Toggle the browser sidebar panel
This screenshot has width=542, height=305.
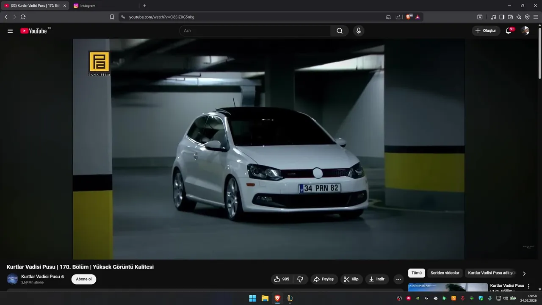pyautogui.click(x=502, y=17)
